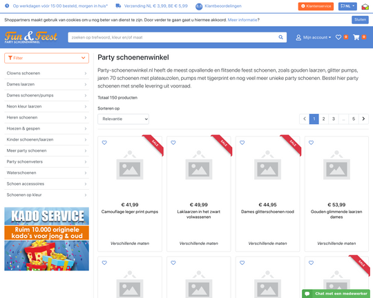373x298 pixels.
Task: Go to page 5
Action: (x=354, y=119)
